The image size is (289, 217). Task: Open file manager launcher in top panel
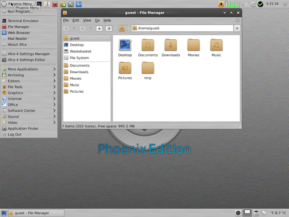(55, 4)
